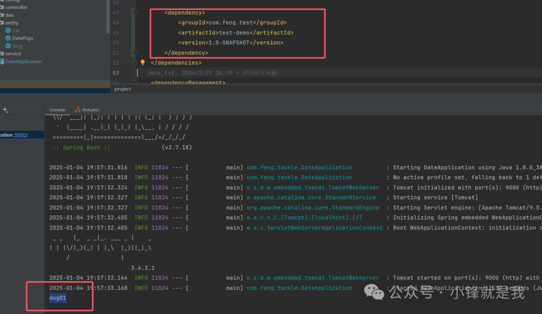Open the Cat class
The width and height of the screenshot is (542, 314).
click(x=16, y=31)
